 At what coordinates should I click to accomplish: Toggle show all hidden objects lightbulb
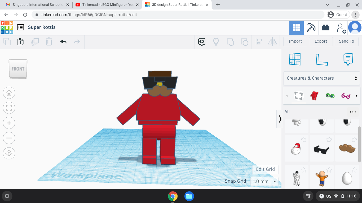tap(216, 41)
